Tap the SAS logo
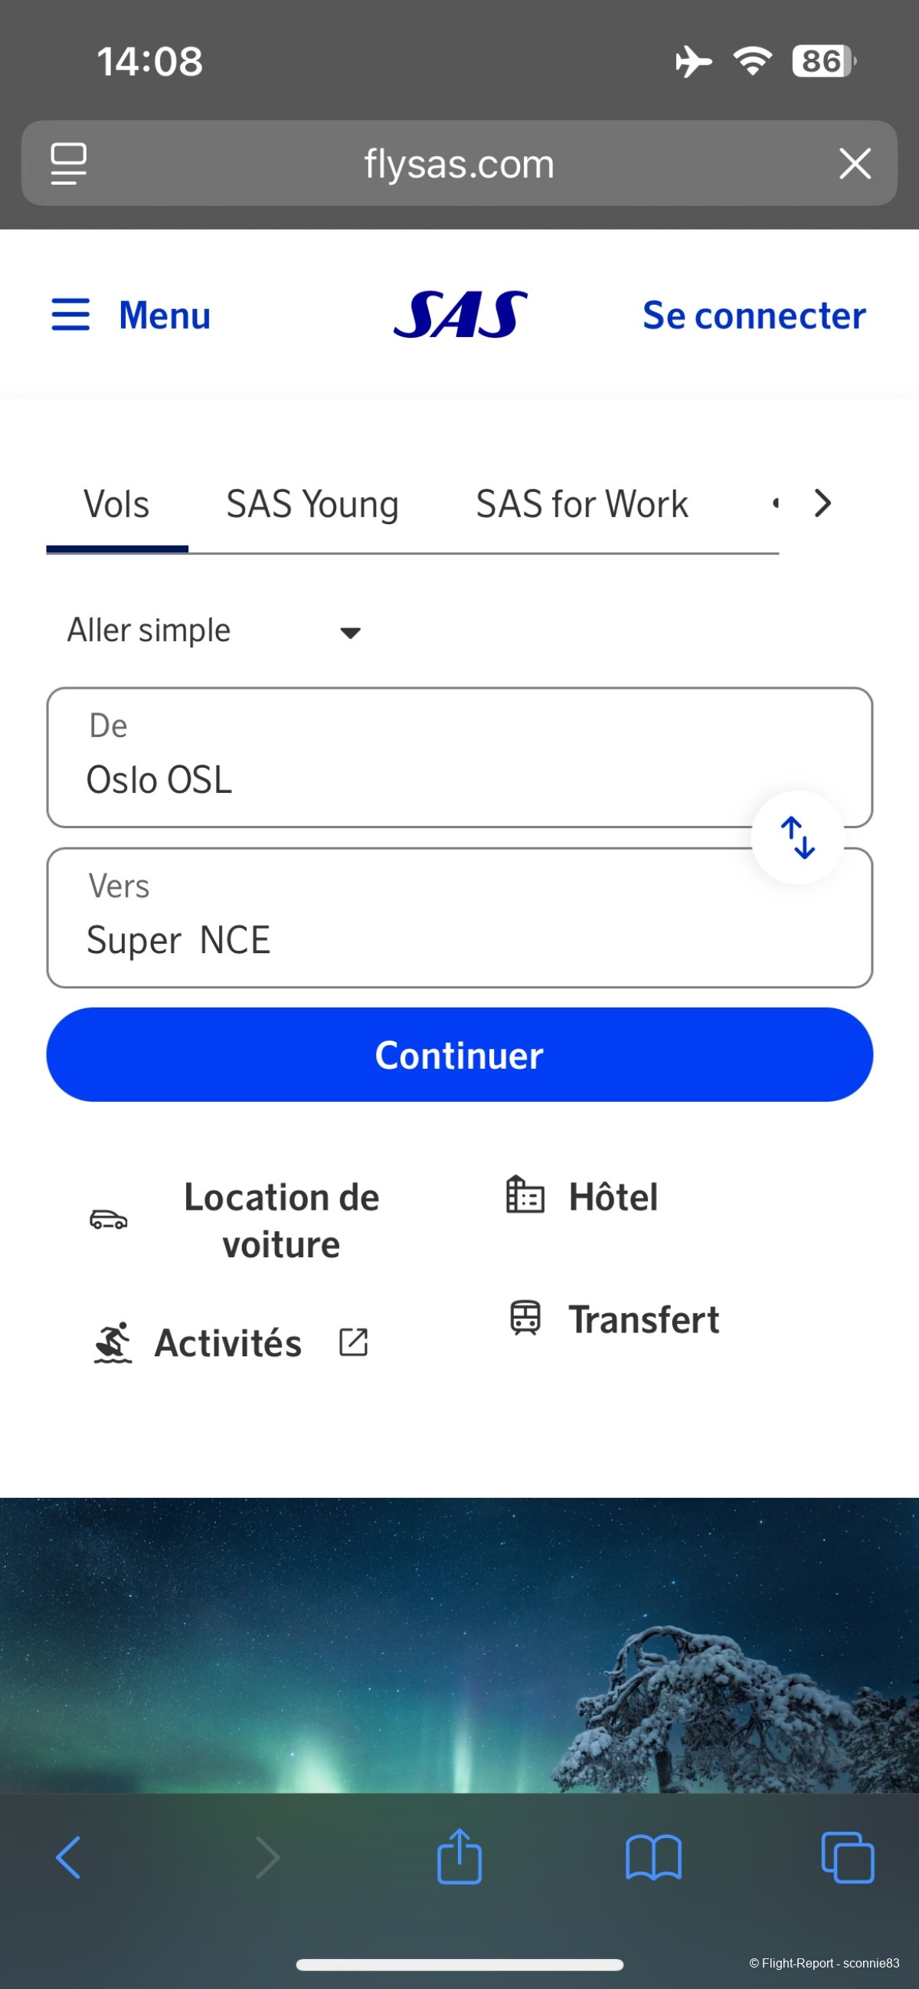 pyautogui.click(x=460, y=314)
